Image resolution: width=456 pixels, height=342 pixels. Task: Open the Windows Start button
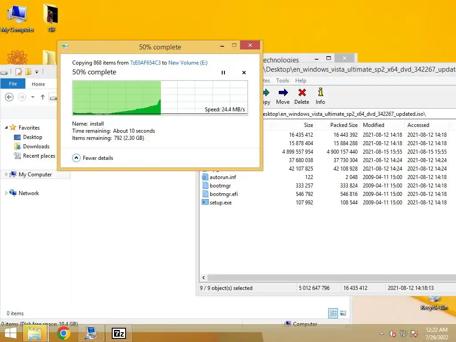(11, 333)
